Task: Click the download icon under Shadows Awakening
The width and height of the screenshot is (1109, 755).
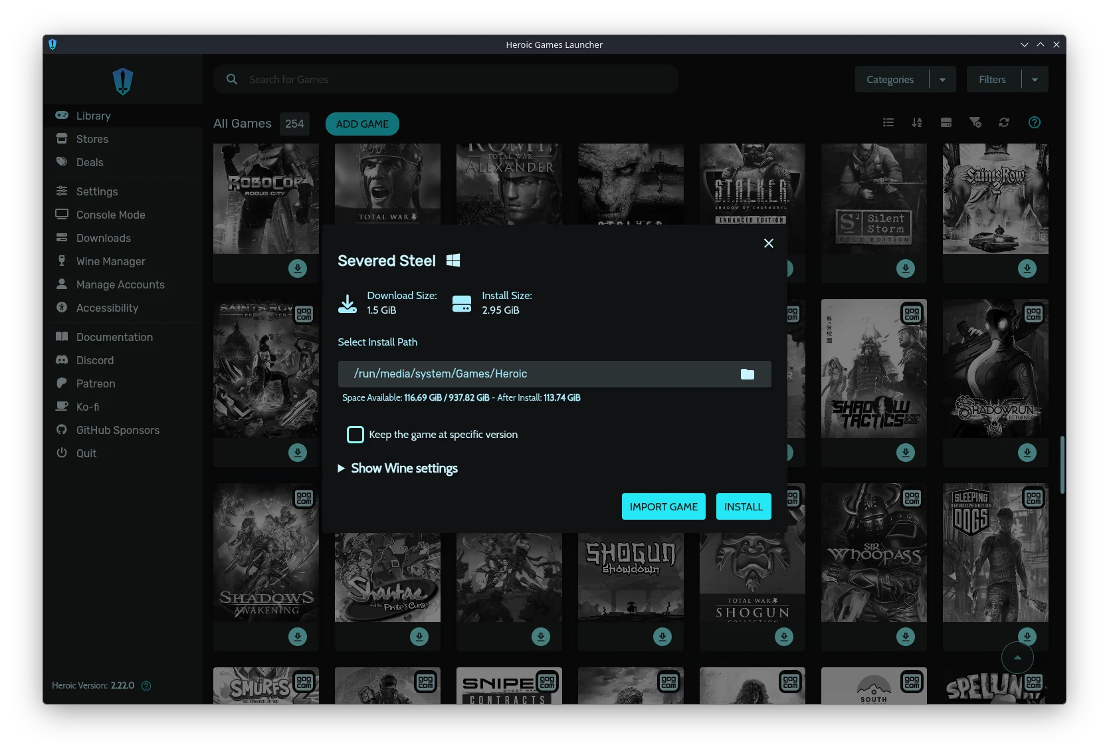Action: [x=298, y=637]
